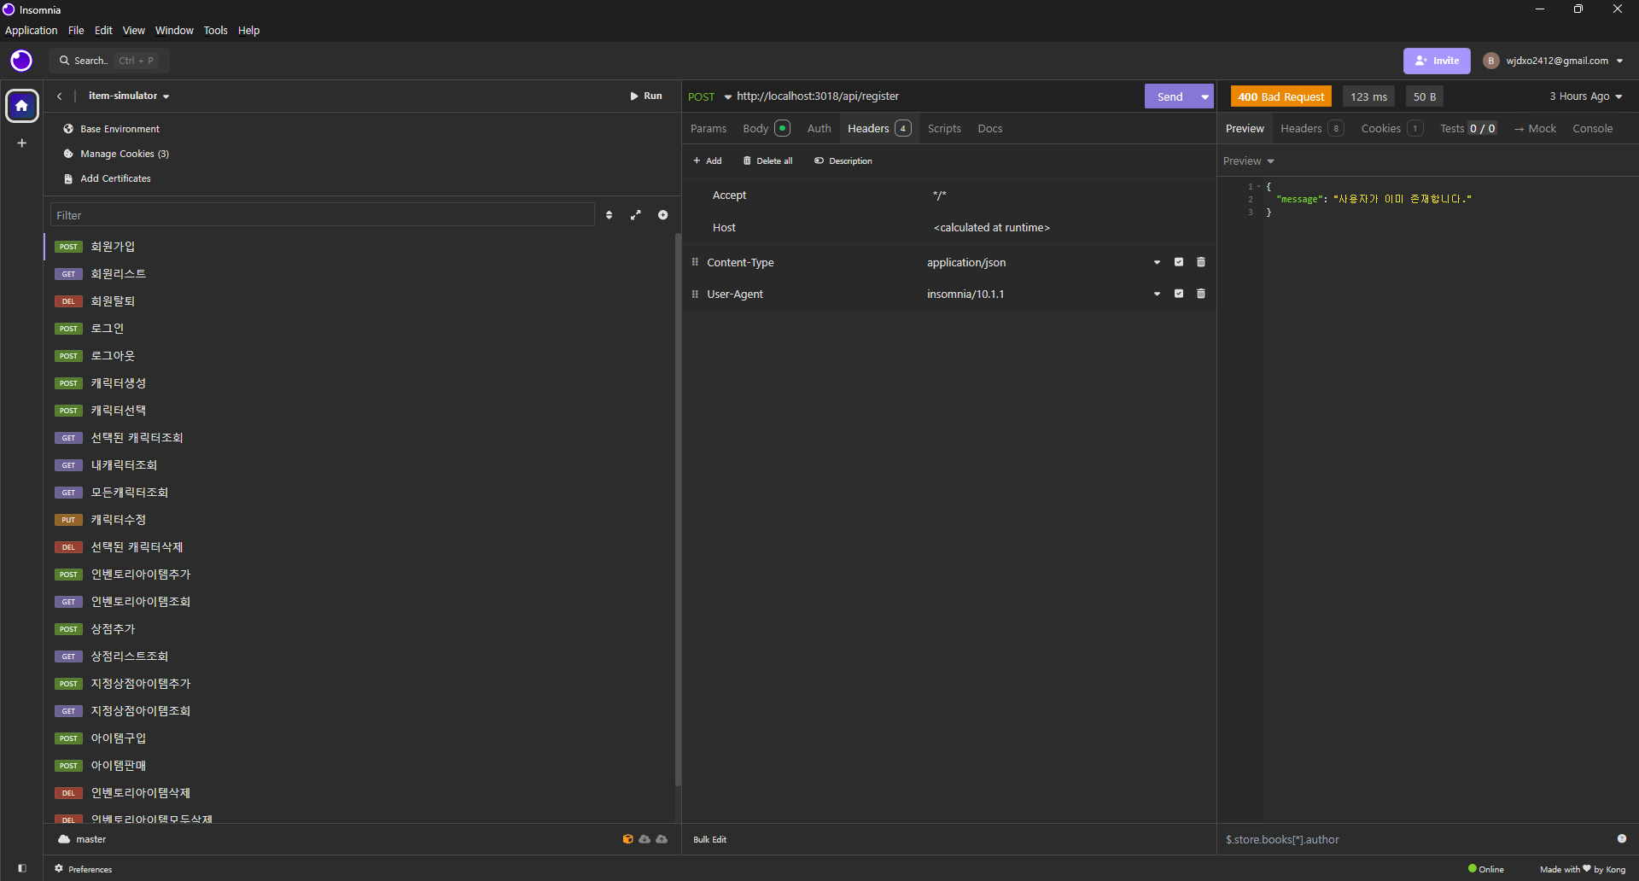Toggle header Description display
The height and width of the screenshot is (881, 1639).
tap(843, 160)
